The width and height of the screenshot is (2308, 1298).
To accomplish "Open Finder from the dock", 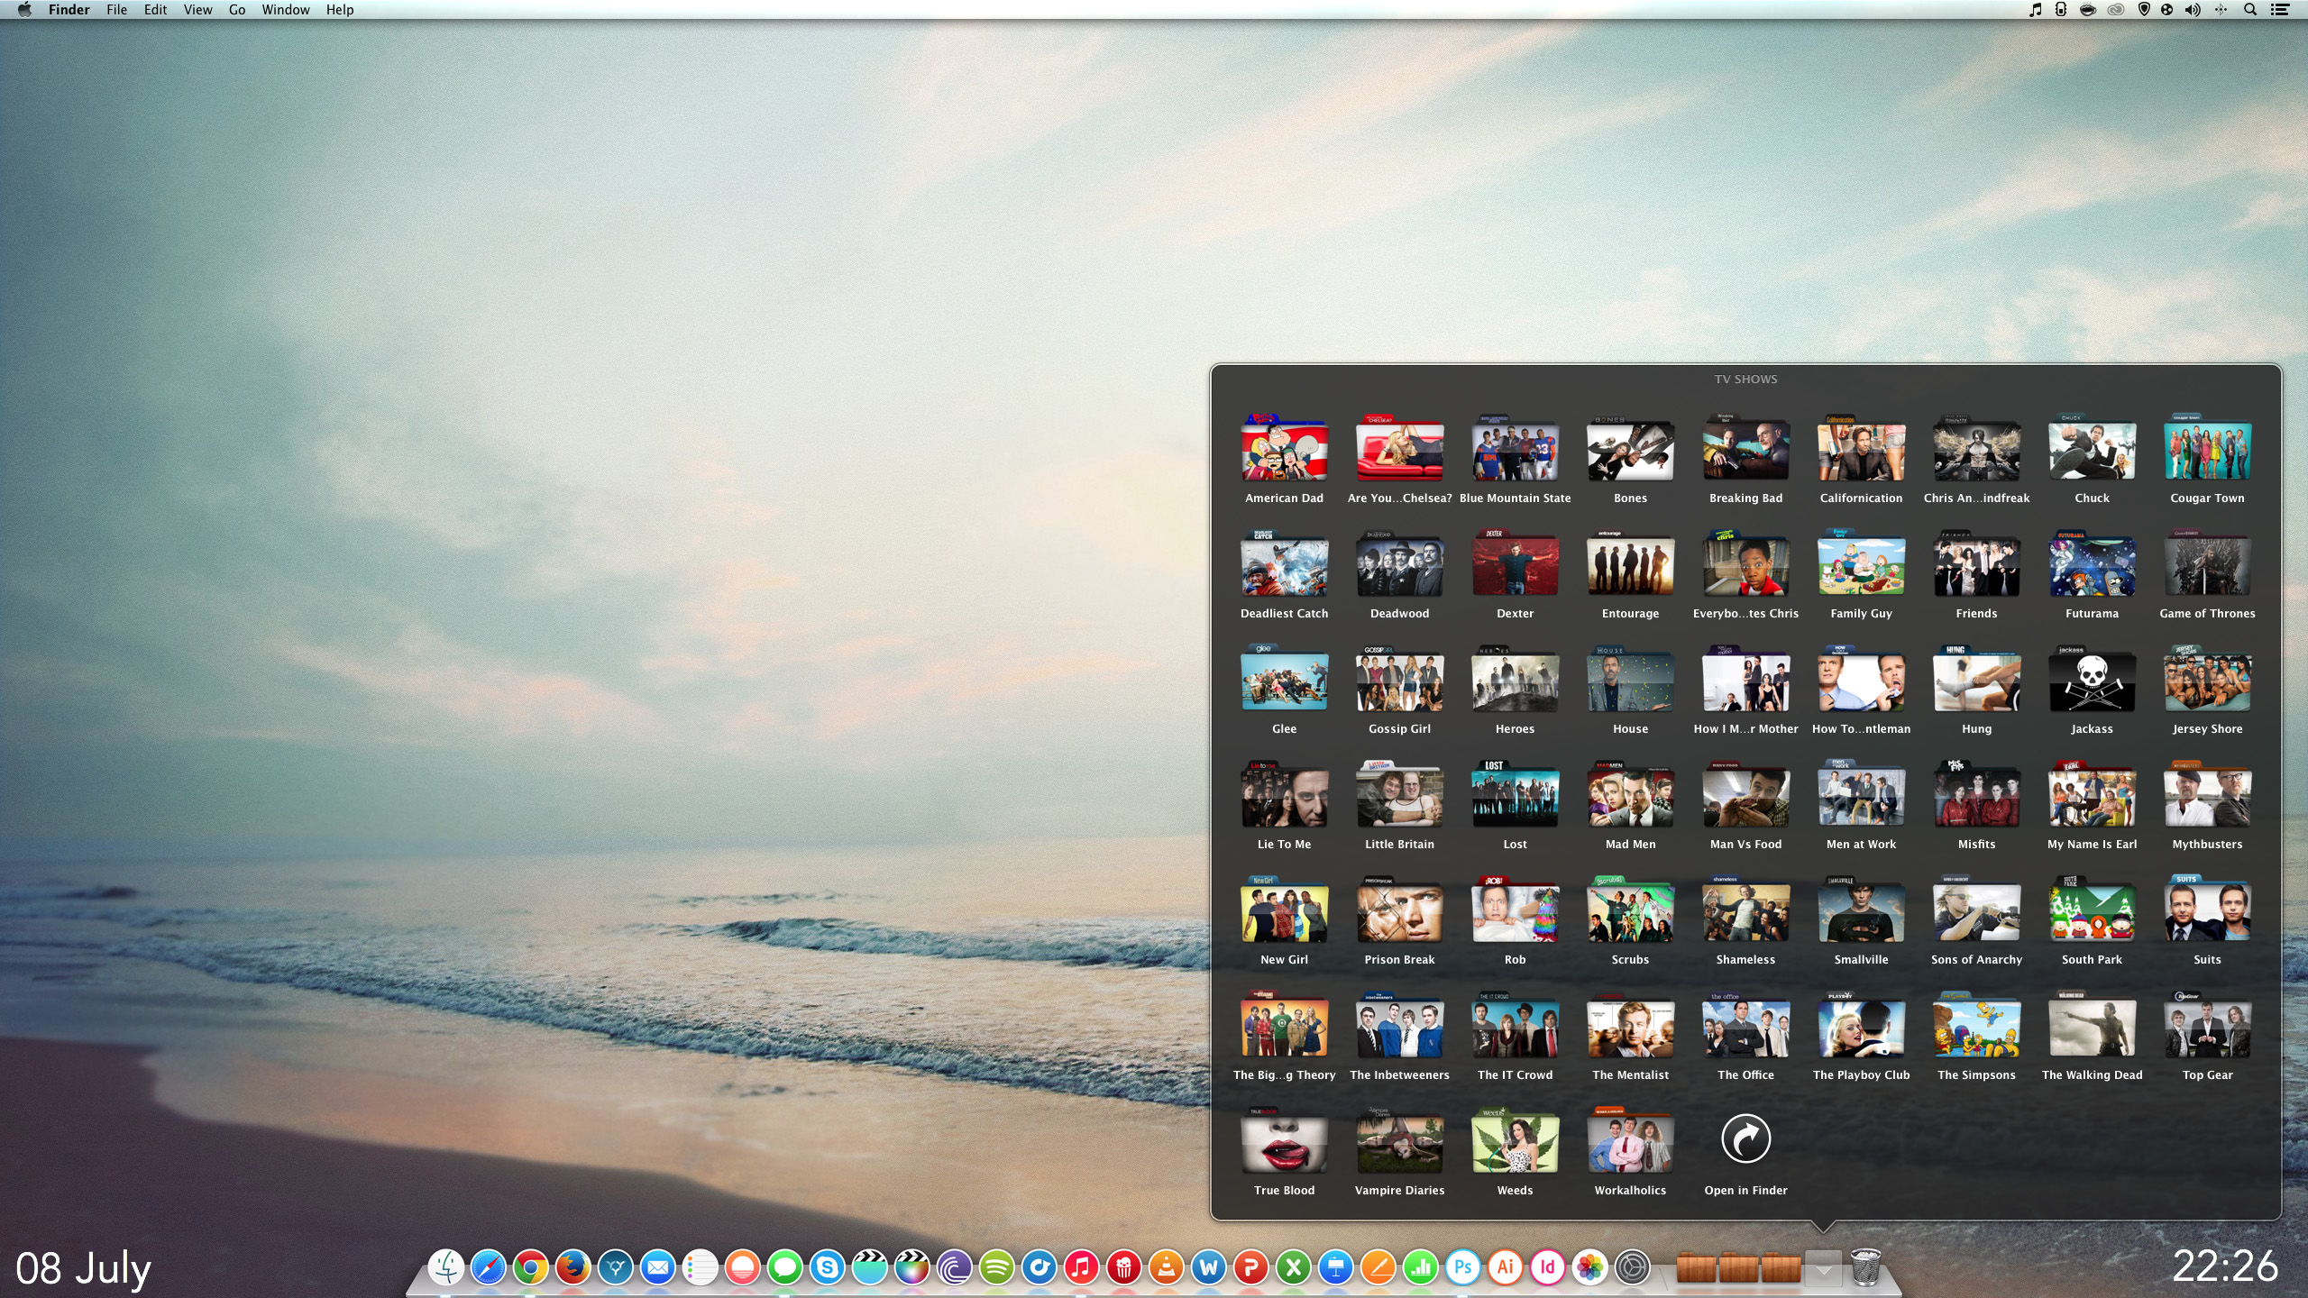I will 446,1267.
